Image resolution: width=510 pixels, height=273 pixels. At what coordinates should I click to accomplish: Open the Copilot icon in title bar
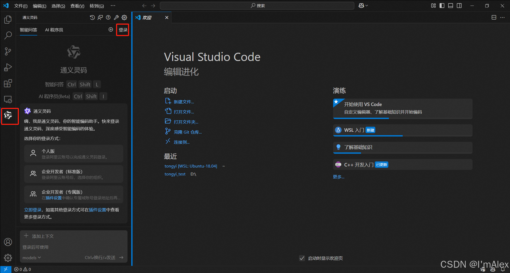pyautogui.click(x=361, y=6)
